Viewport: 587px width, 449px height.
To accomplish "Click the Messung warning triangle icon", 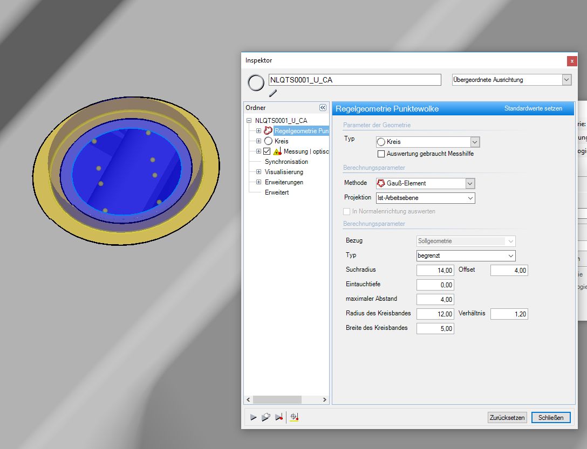I will tap(277, 151).
